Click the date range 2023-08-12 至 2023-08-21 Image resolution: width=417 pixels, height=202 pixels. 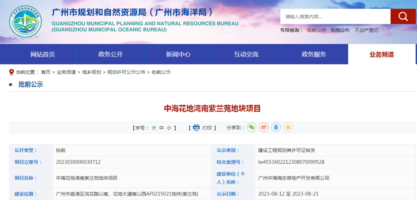click(288, 194)
